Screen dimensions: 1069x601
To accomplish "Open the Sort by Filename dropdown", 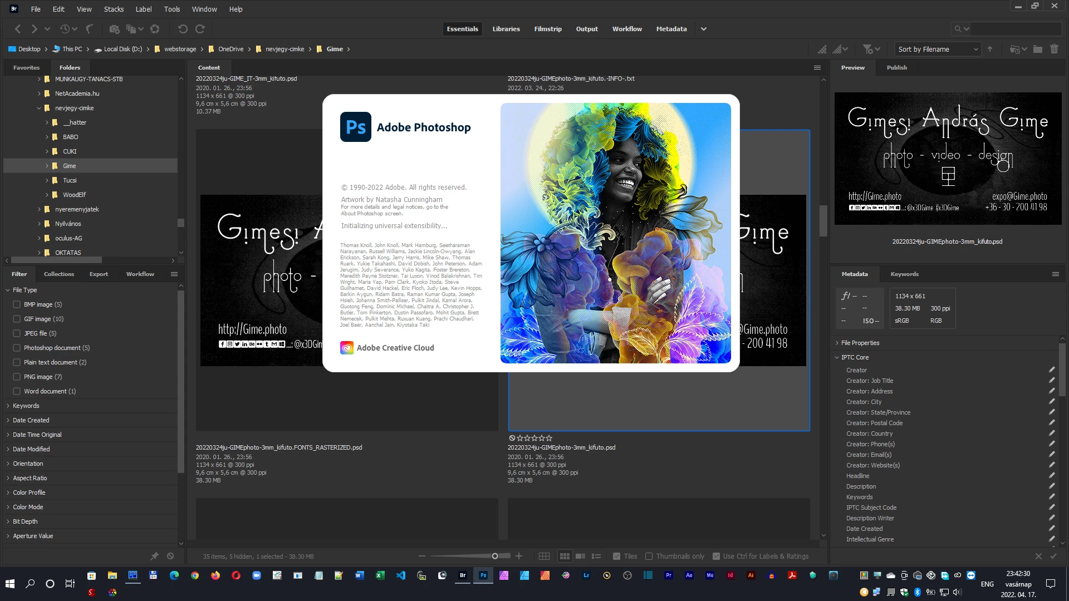I will tap(938, 49).
